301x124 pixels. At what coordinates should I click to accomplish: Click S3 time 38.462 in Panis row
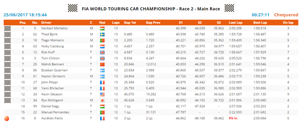(x=219, y=118)
